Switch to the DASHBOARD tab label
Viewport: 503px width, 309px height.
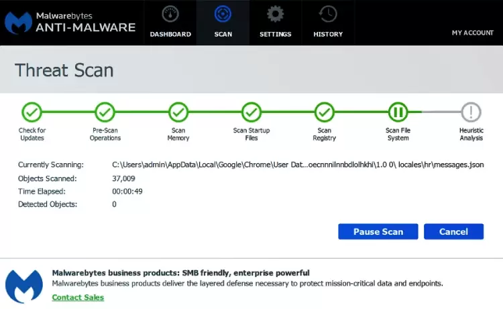point(170,34)
